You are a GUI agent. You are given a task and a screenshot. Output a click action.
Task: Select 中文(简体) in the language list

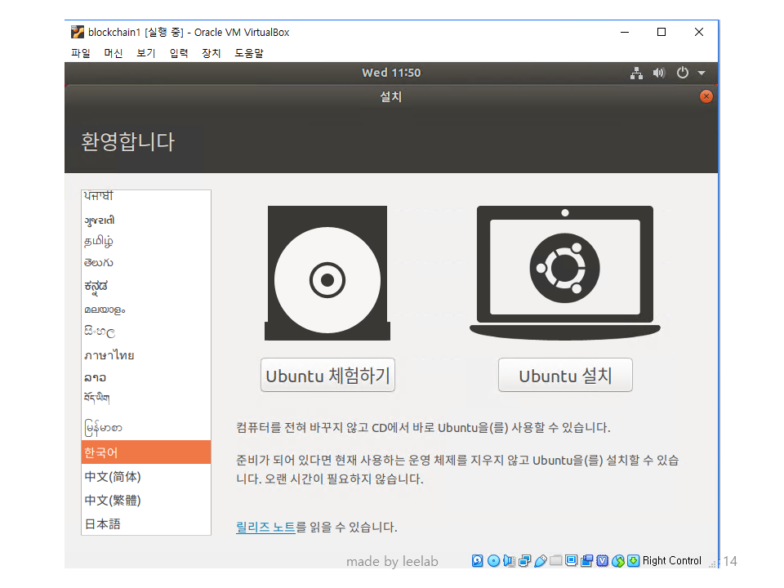point(146,476)
